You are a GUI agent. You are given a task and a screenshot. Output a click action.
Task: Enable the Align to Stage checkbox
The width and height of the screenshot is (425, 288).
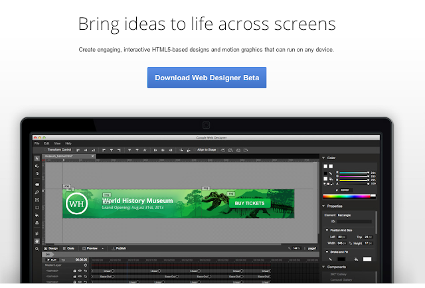click(195, 150)
